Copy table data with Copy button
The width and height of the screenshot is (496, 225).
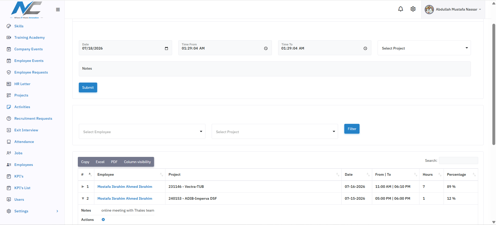point(85,162)
